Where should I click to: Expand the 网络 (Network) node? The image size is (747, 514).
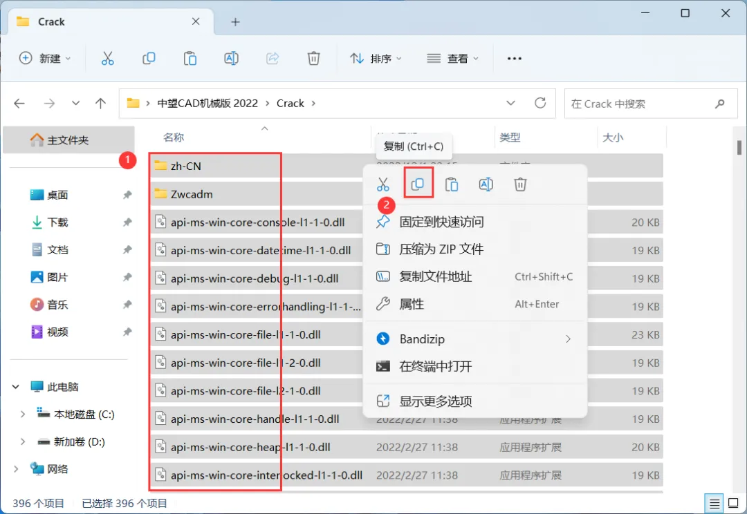(16, 469)
